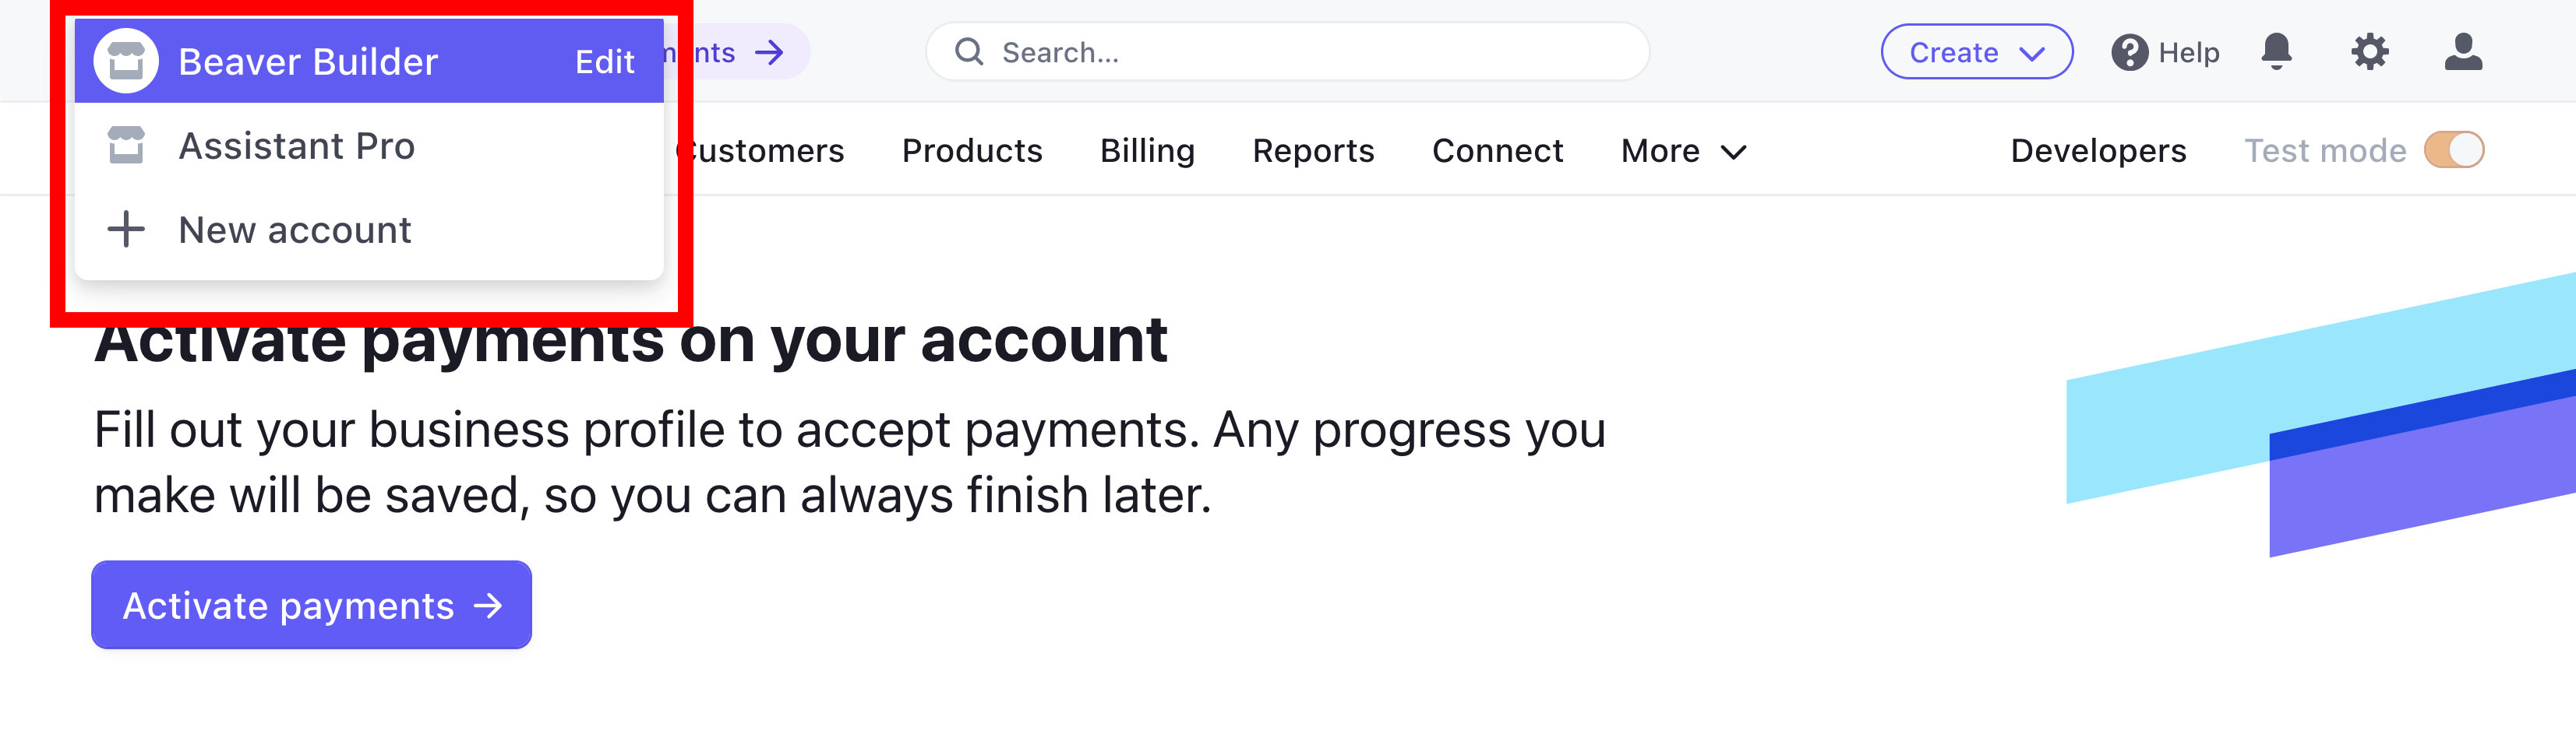Open the settings gear
Screen dimensions: 2576x741
click(2370, 52)
